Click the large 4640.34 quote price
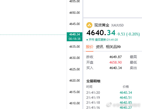Screen dimensions: 142x109 (101, 33)
